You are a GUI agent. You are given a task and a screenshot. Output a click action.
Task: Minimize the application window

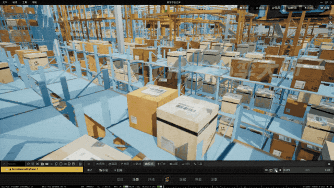(321, 2)
